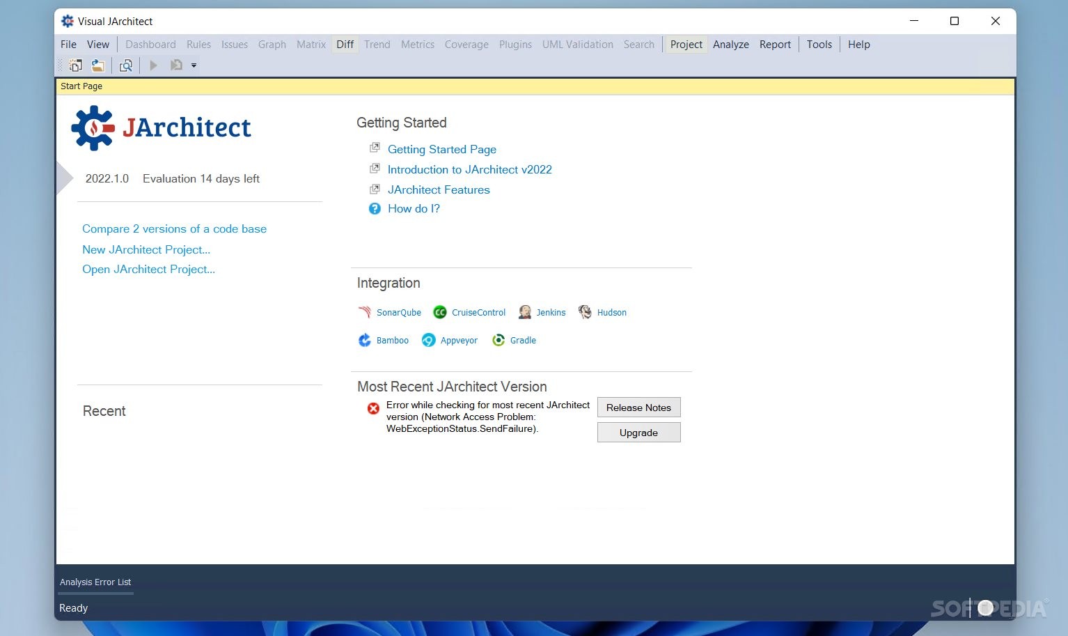
Task: Click the How do I? link
Action: [x=414, y=208]
